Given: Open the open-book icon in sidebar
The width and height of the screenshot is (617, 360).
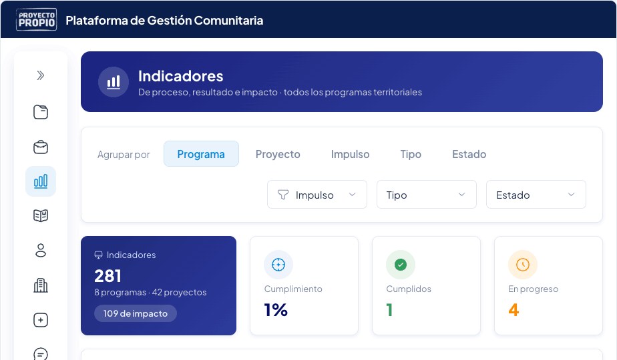Looking at the screenshot, I should pos(41,216).
